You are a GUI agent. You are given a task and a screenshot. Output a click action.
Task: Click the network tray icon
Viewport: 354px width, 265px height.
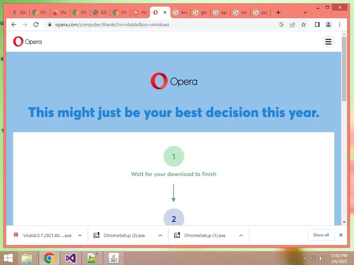313,258
